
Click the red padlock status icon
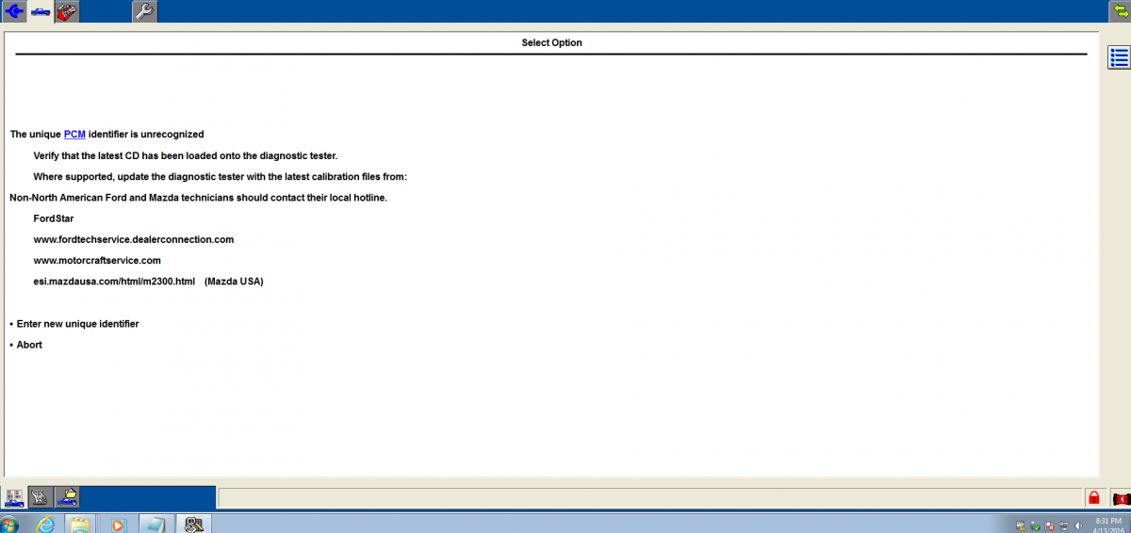1094,498
